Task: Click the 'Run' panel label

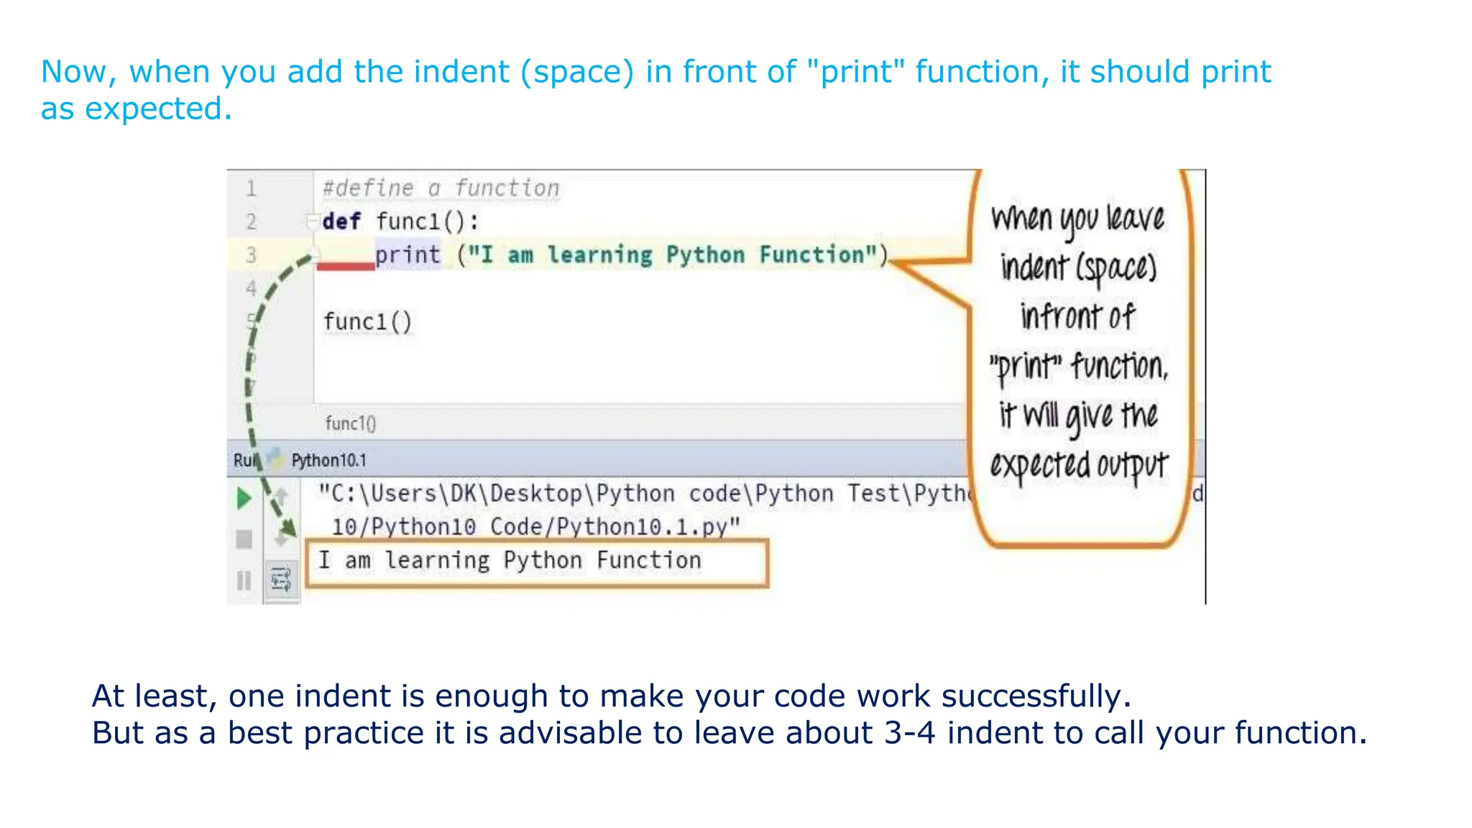Action: [x=245, y=460]
